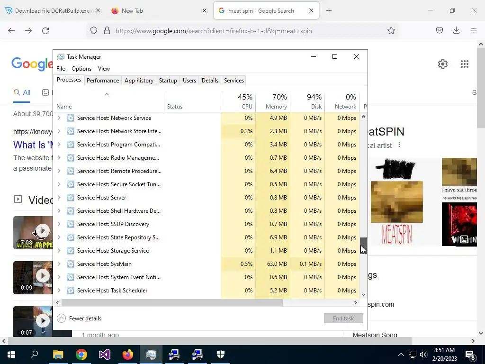Sort processes by Status column
Viewport: 485px width, 364px height.
[x=192, y=102]
